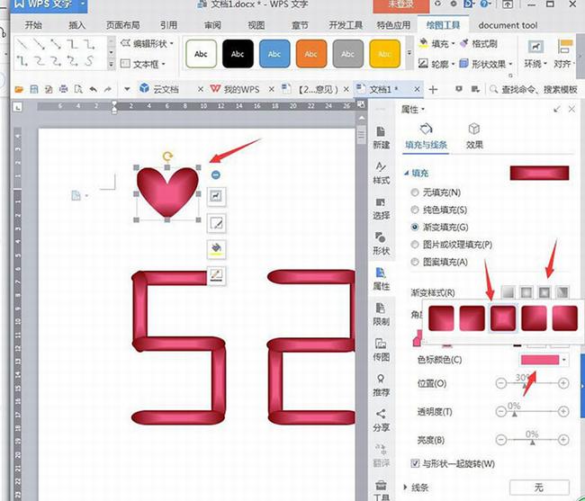This screenshot has height=501, width=585.
Task: Open the 推荐 recommend sidebar item
Action: tap(381, 386)
